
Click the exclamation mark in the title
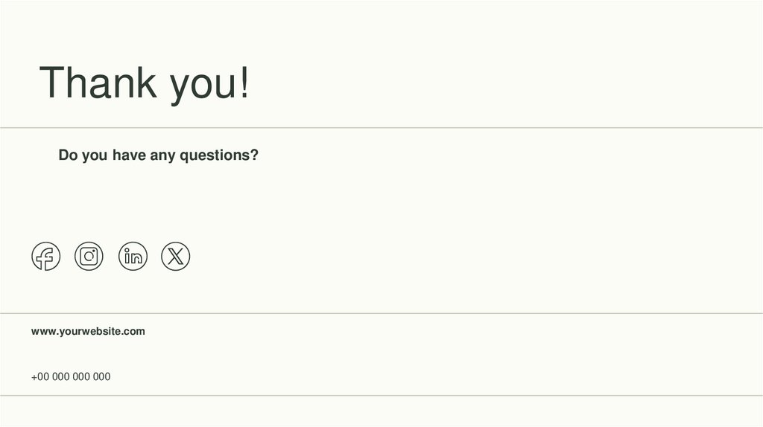(243, 83)
